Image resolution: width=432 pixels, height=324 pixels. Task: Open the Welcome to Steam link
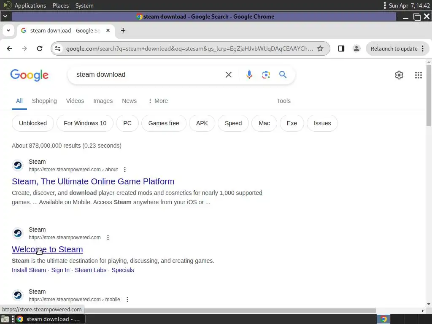47,249
